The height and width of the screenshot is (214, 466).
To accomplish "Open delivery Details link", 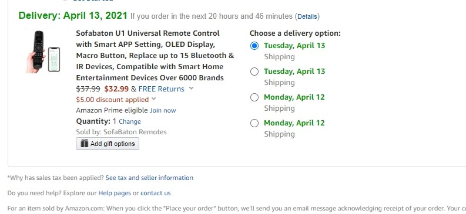I will (x=307, y=16).
